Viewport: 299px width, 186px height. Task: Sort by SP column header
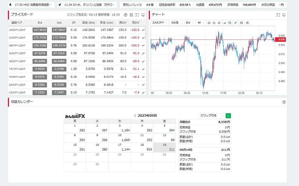(x=74, y=23)
